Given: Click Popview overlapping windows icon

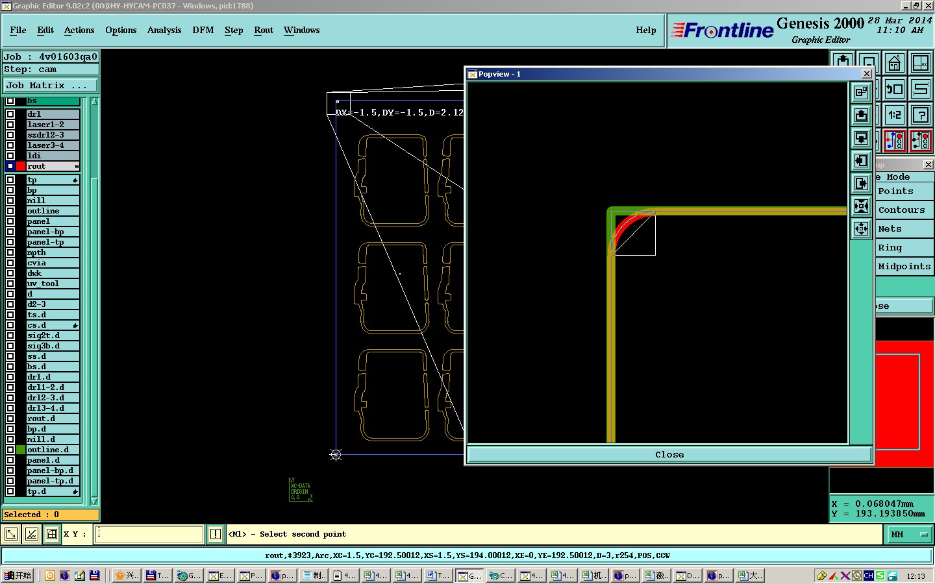Looking at the screenshot, I should tap(861, 93).
